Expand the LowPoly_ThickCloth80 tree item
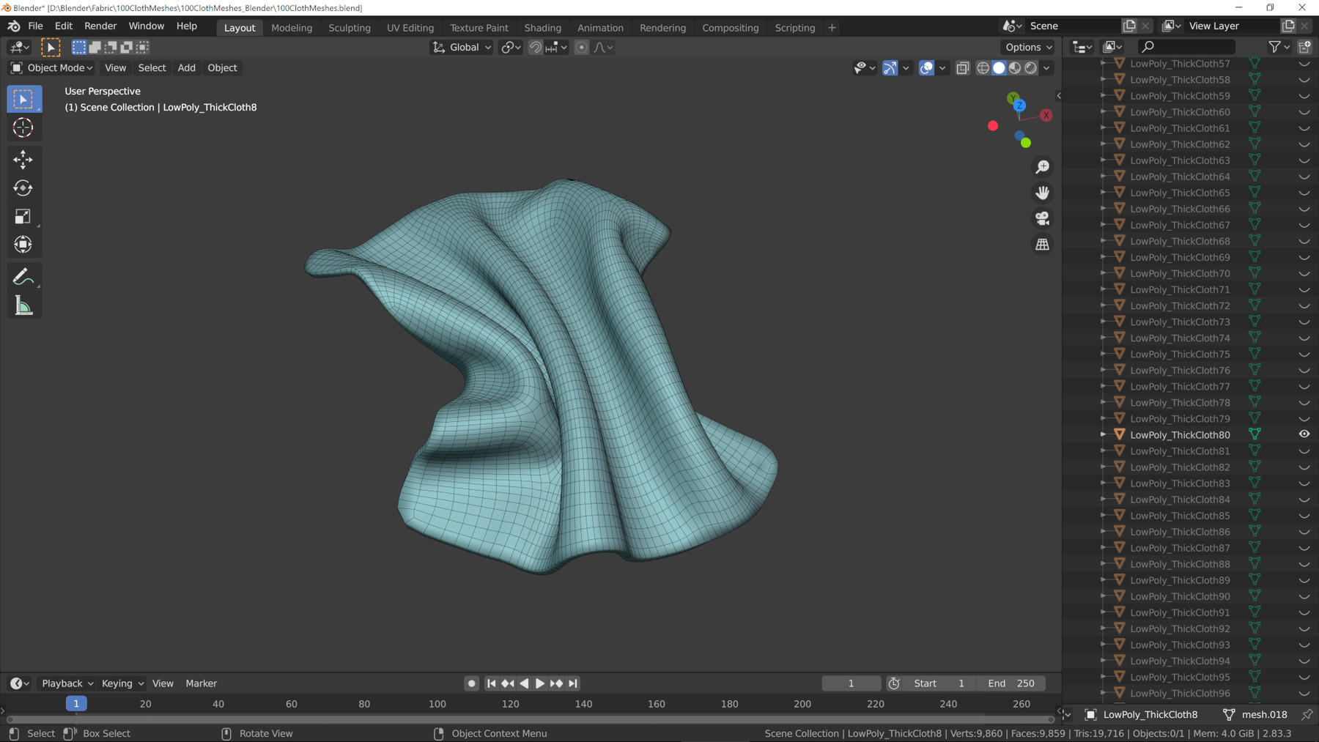1319x742 pixels. (x=1104, y=434)
